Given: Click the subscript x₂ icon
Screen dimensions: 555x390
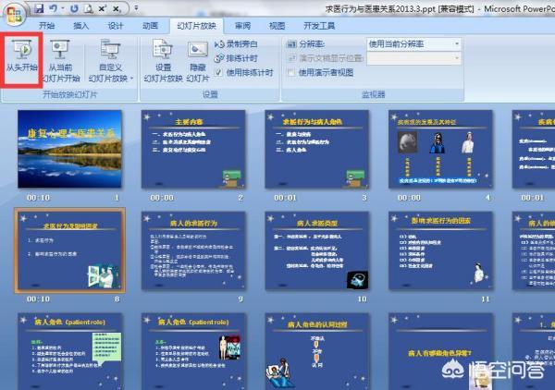Looking at the screenshot, I should pos(117,8).
